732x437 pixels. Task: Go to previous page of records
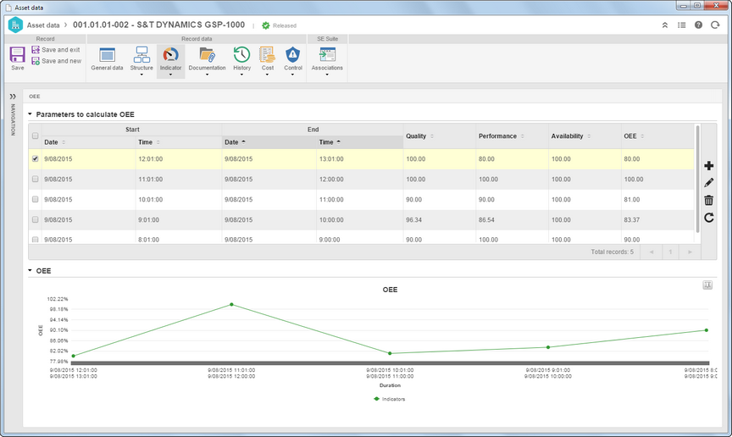pos(652,252)
